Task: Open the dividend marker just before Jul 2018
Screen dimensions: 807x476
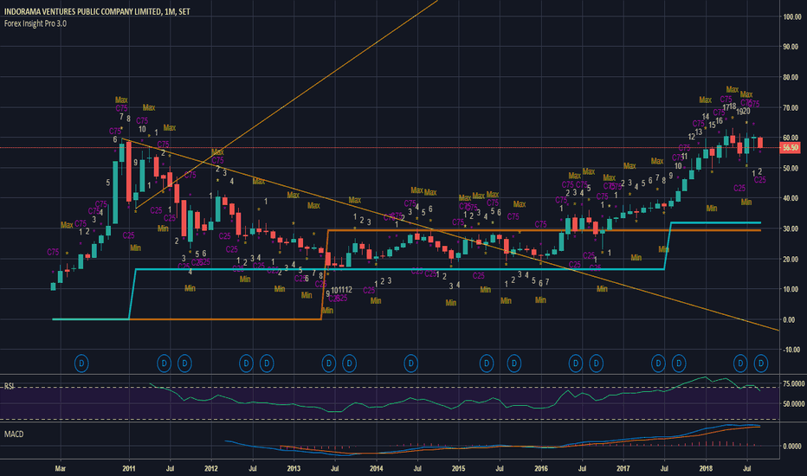Action: [x=740, y=363]
